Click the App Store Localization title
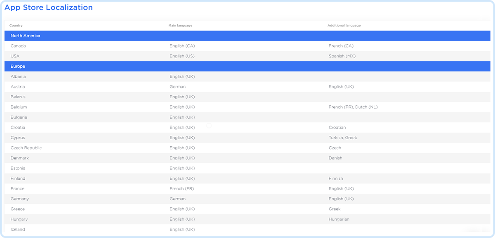 [x=48, y=8]
